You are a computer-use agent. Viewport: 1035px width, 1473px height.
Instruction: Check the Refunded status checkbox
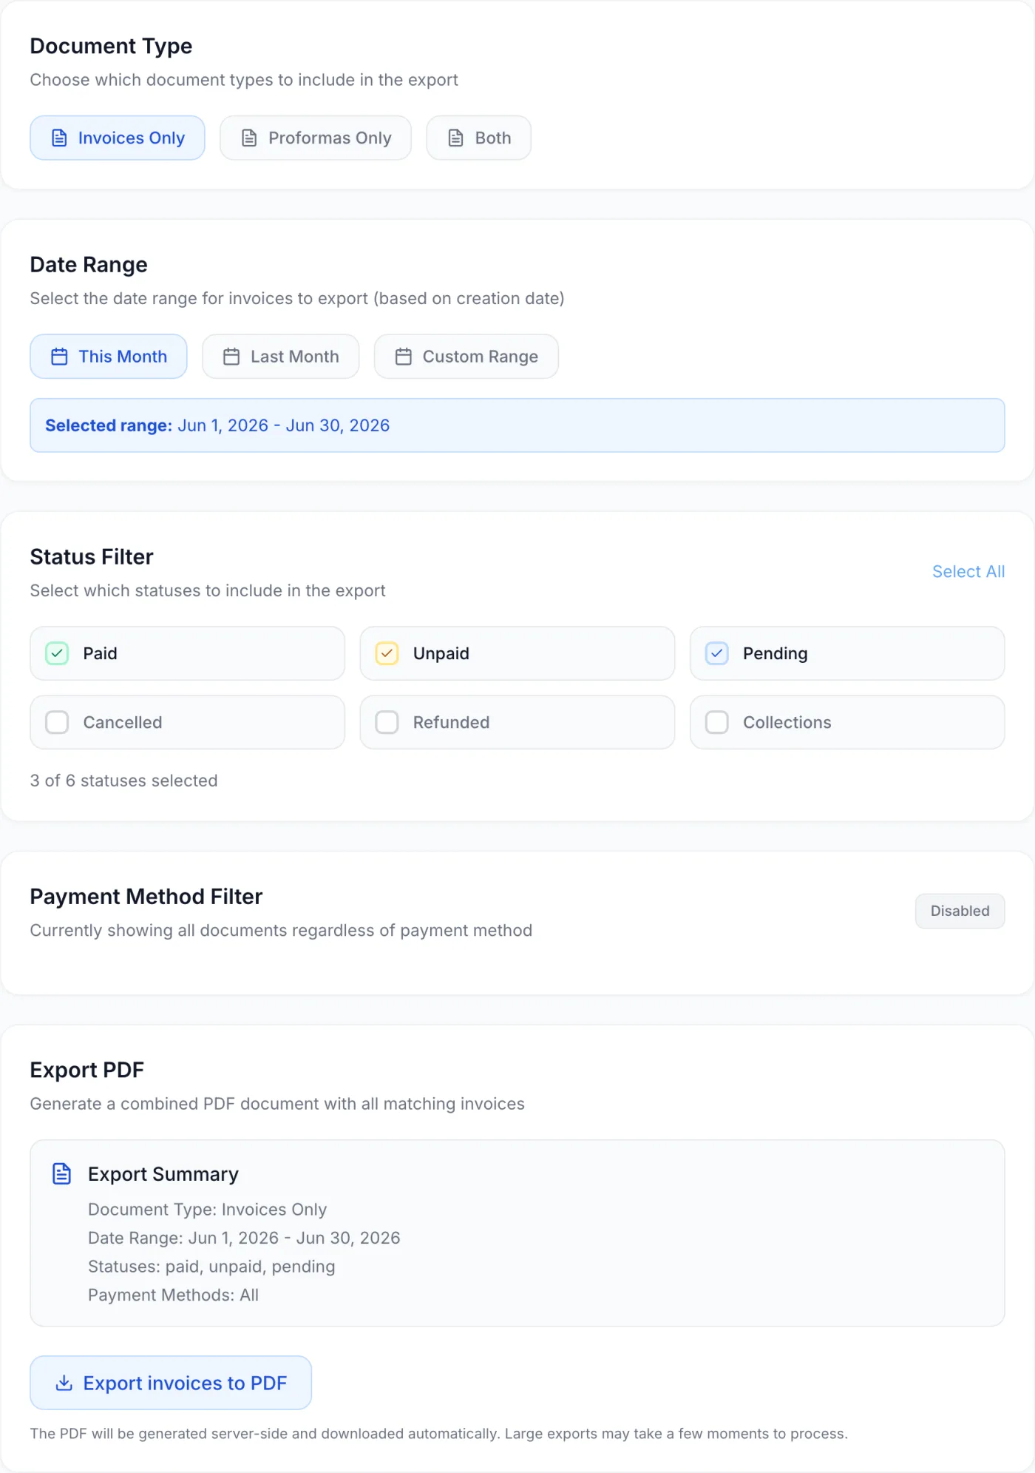click(x=387, y=722)
